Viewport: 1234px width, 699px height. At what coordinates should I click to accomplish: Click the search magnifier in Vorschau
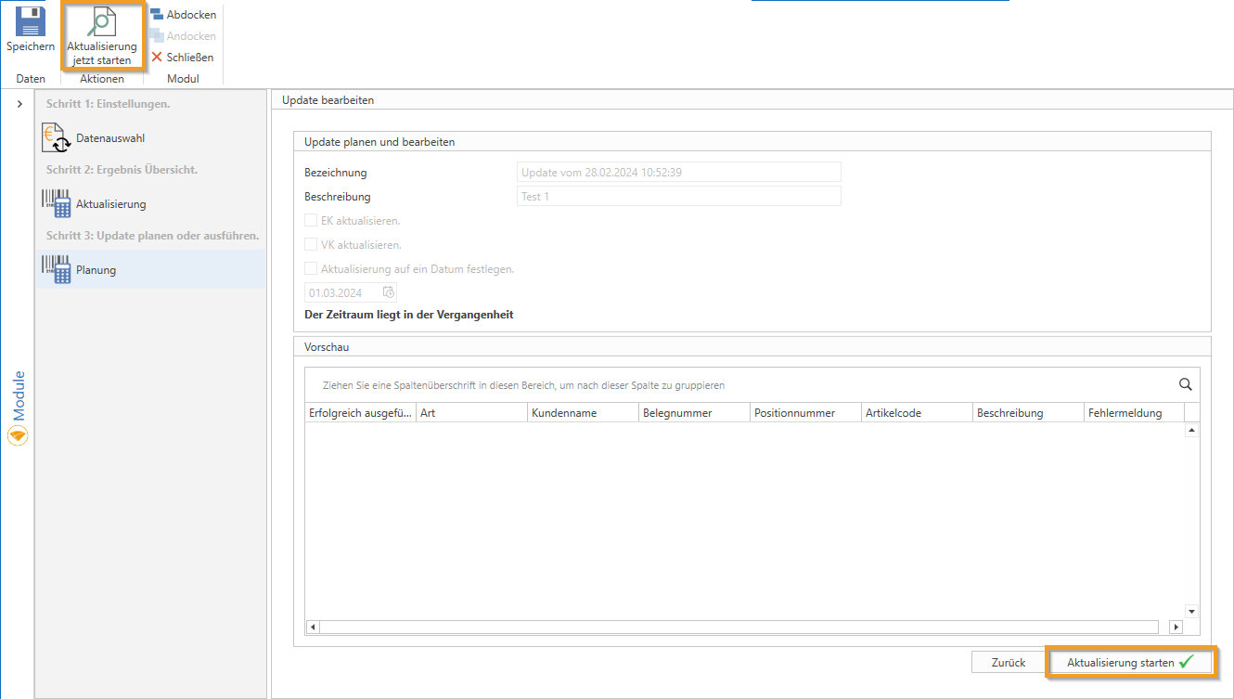pyautogui.click(x=1185, y=384)
